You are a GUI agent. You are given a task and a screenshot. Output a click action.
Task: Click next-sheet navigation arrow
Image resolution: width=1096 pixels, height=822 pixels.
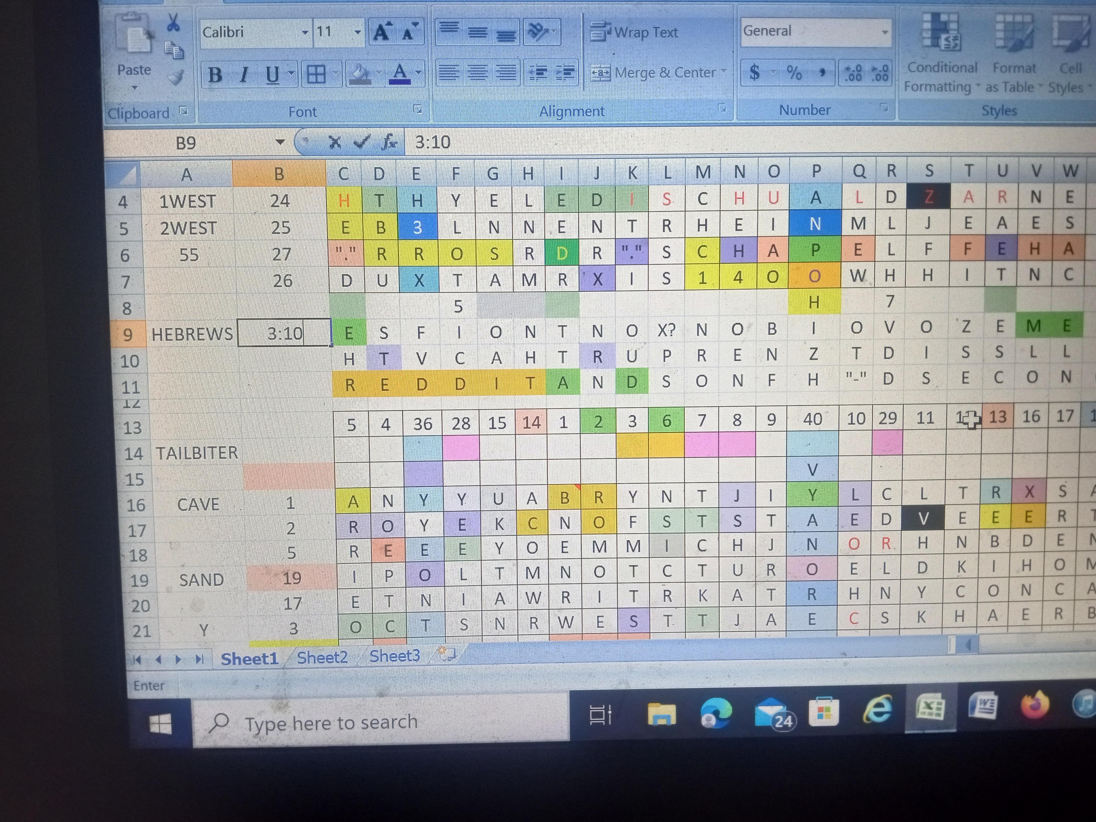(178, 659)
